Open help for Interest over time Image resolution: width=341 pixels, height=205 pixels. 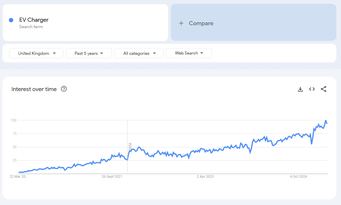[64, 89]
